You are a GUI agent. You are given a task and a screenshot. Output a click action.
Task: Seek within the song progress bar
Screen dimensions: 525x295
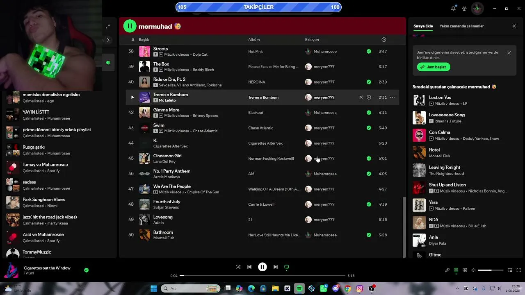[262, 276]
